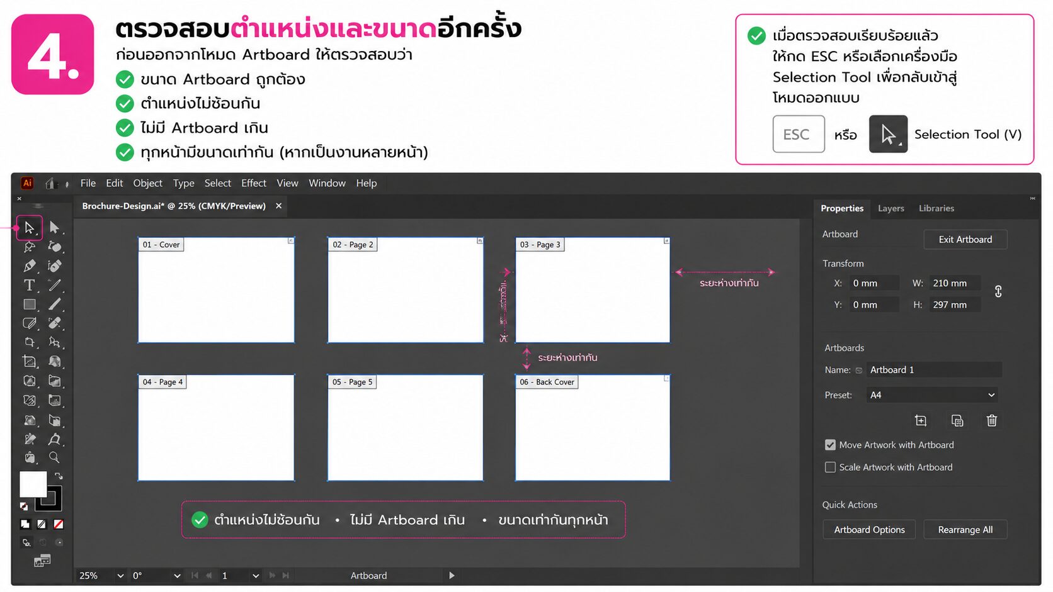Image resolution: width=1053 pixels, height=592 pixels.
Task: Collapse the right panel dock chevrons
Action: 1032,198
